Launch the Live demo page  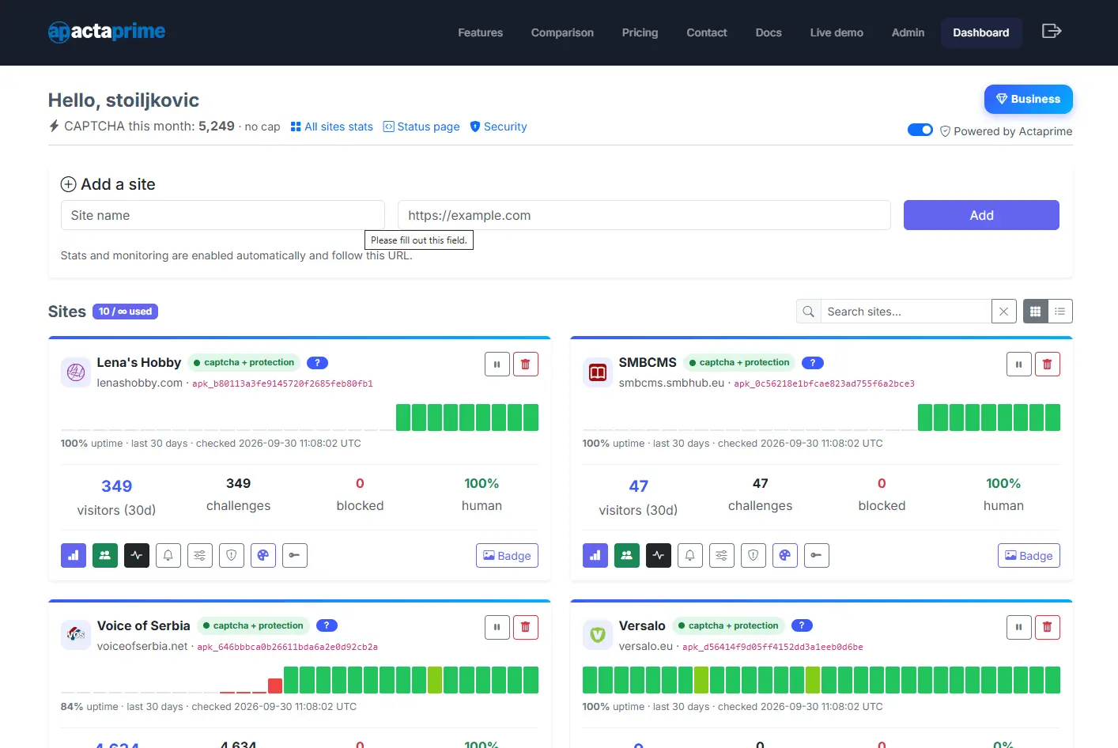point(837,32)
